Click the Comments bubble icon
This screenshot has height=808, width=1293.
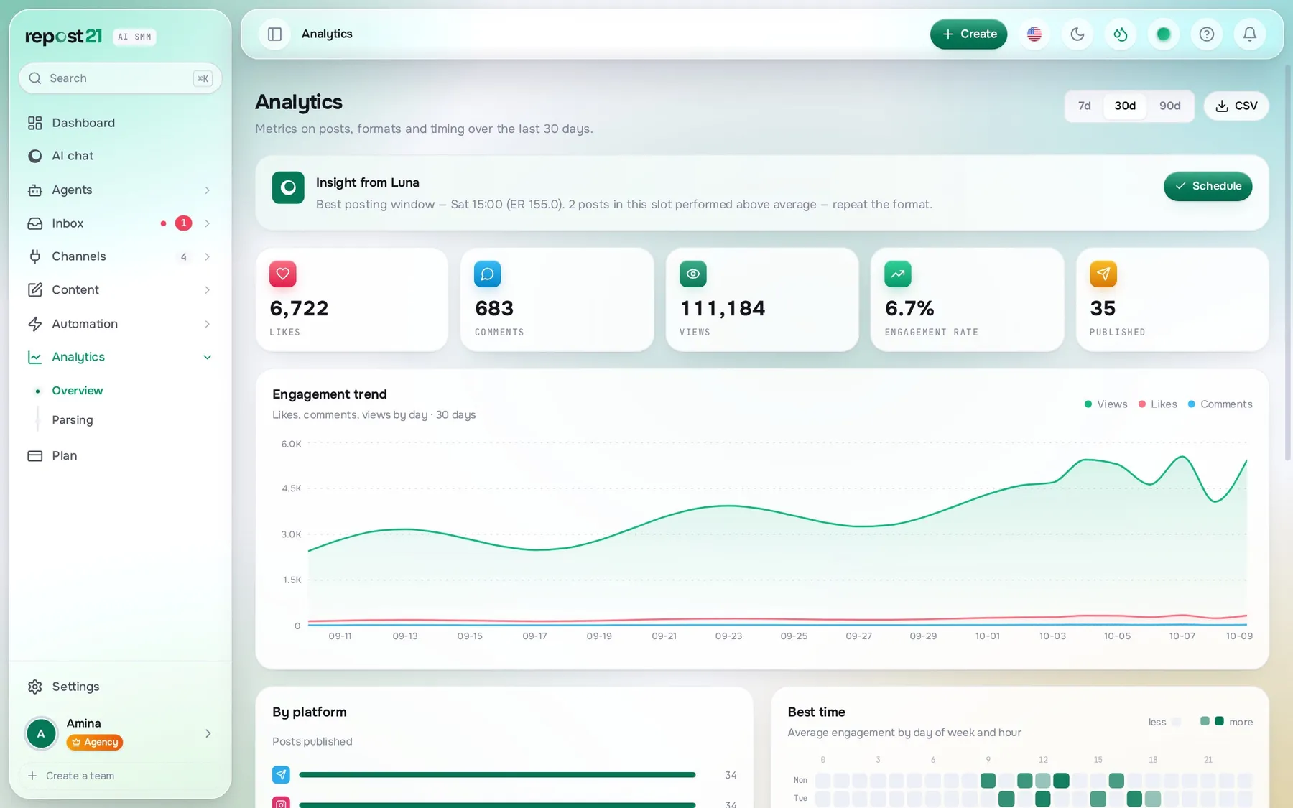click(488, 274)
